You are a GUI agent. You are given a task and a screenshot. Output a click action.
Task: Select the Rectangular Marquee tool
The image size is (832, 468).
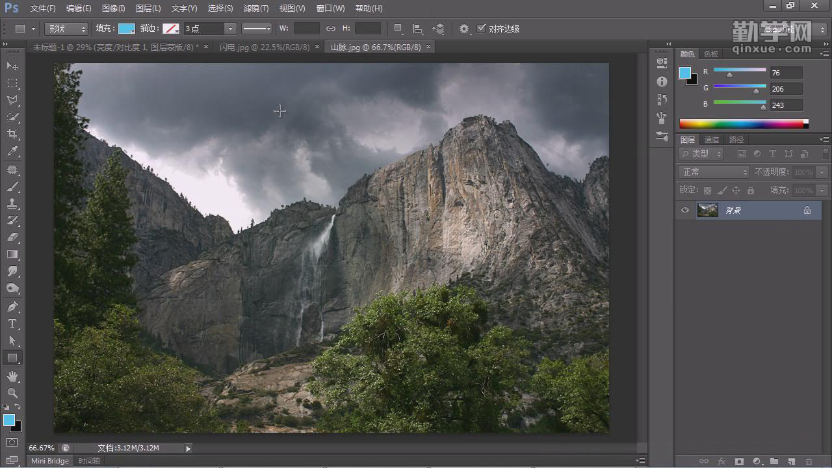click(x=12, y=83)
